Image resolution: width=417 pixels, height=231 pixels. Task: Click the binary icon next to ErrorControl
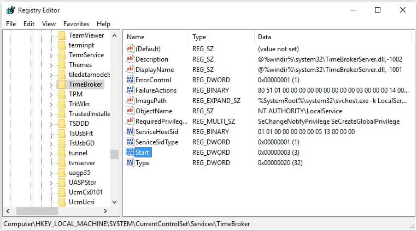pos(130,80)
